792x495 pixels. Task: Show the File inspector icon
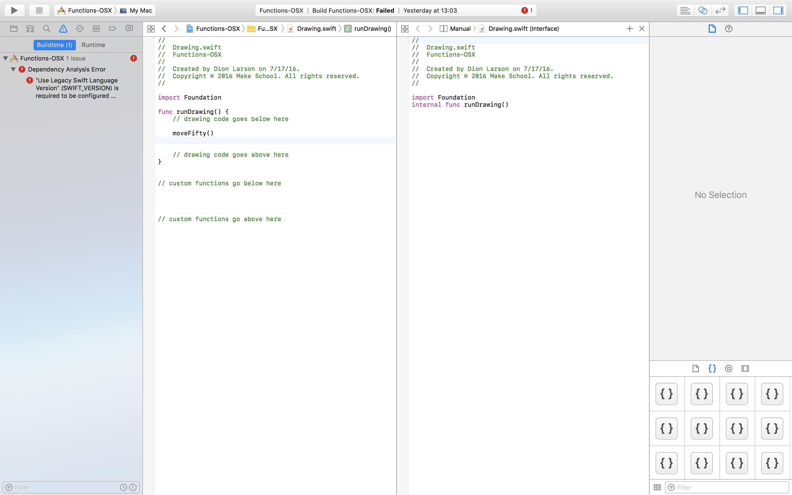[712, 29]
